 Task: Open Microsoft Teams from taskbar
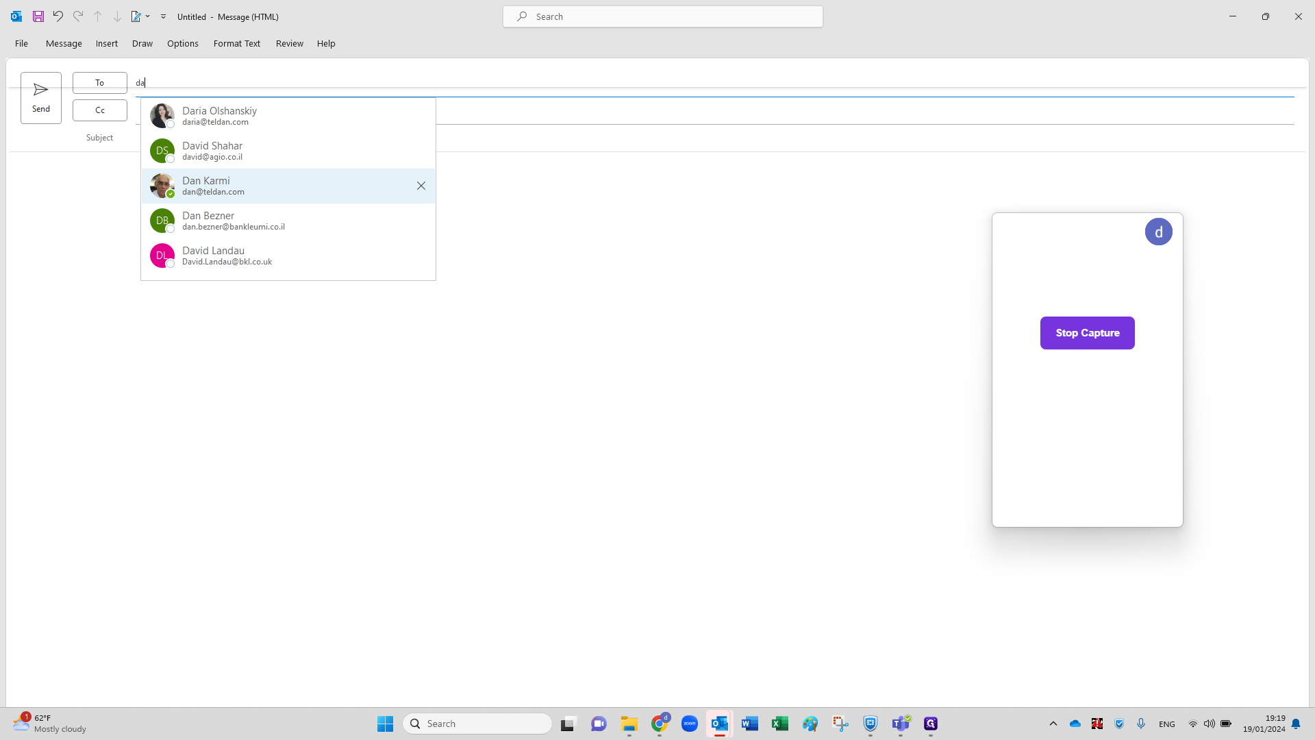click(901, 724)
